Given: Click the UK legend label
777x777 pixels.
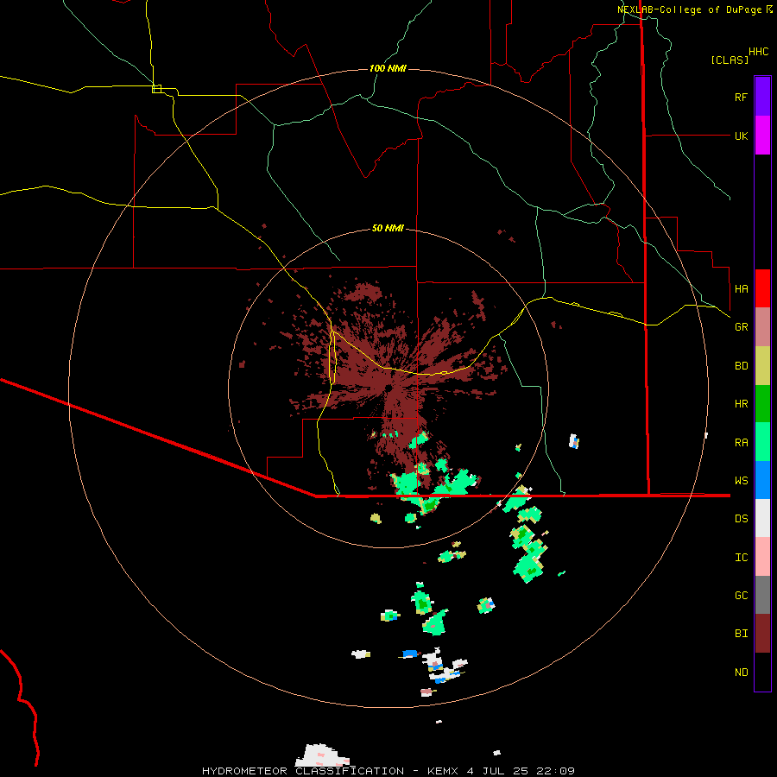Looking at the screenshot, I should pos(742,136).
